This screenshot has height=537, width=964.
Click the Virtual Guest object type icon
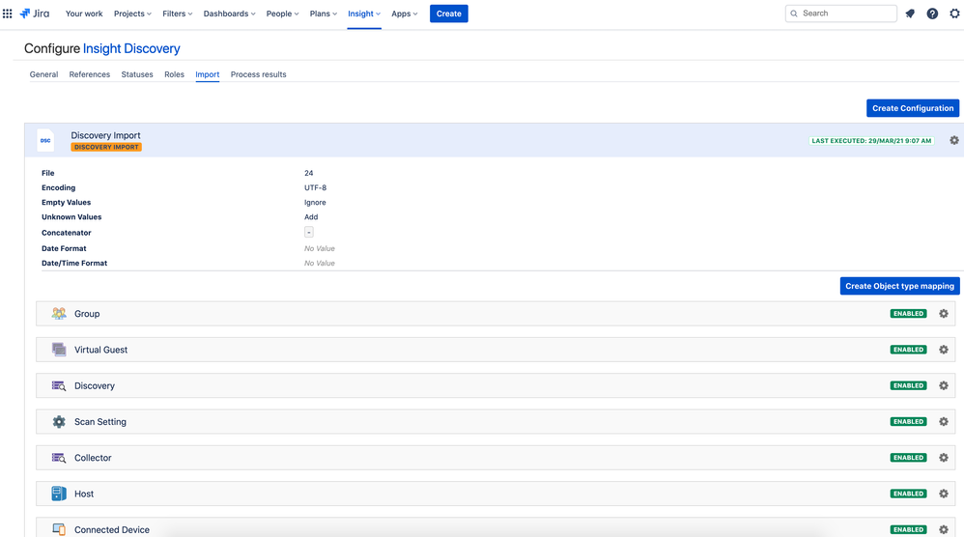coord(59,350)
